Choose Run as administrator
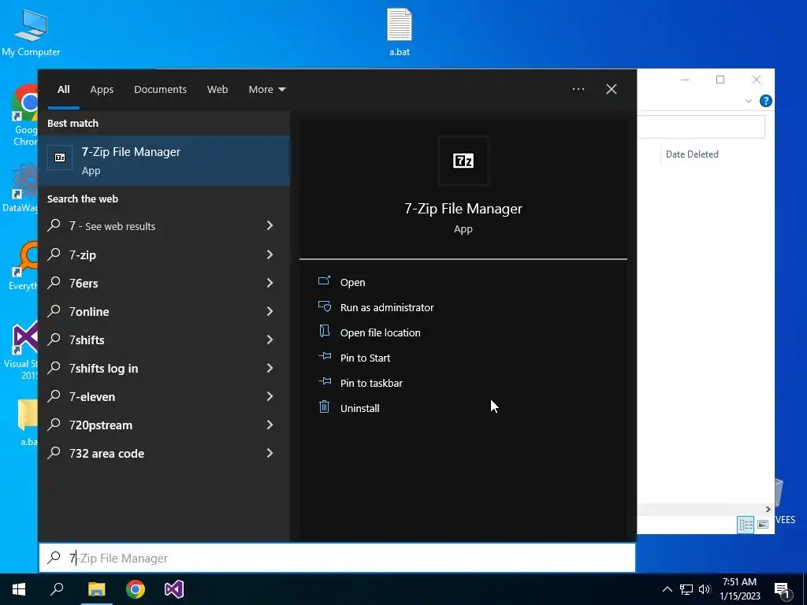807x605 pixels. (387, 308)
